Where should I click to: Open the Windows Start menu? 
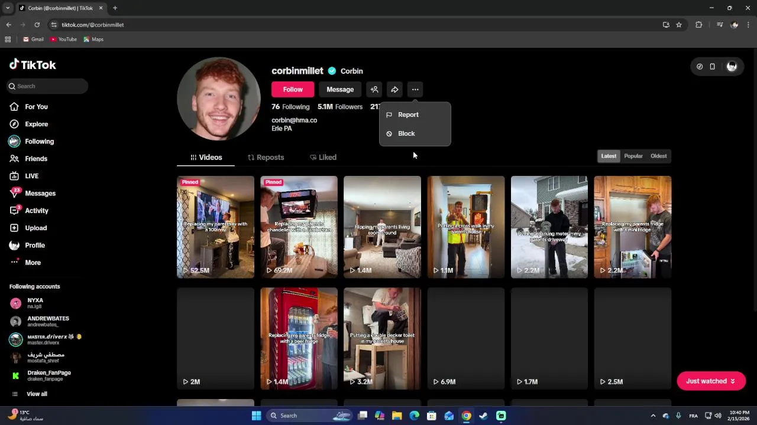pos(256,416)
